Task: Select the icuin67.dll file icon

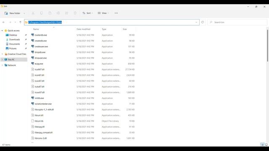Action: 33,75
